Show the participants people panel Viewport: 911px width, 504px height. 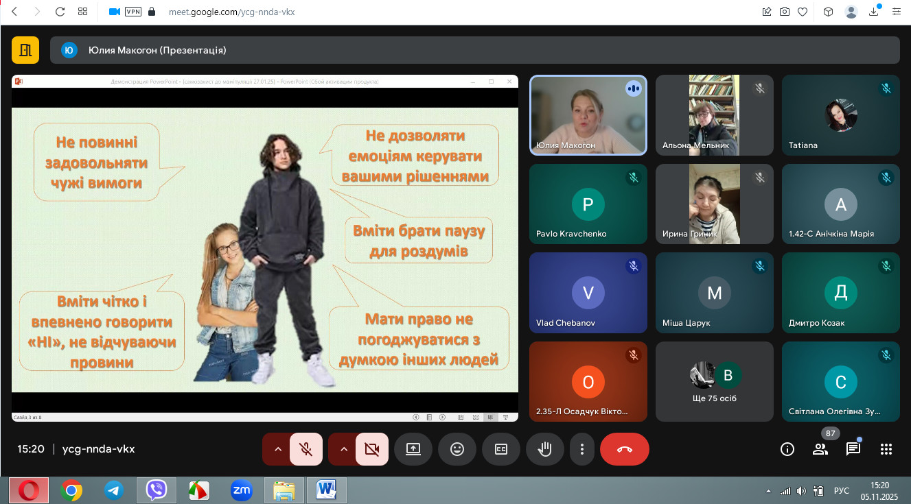pyautogui.click(x=820, y=449)
